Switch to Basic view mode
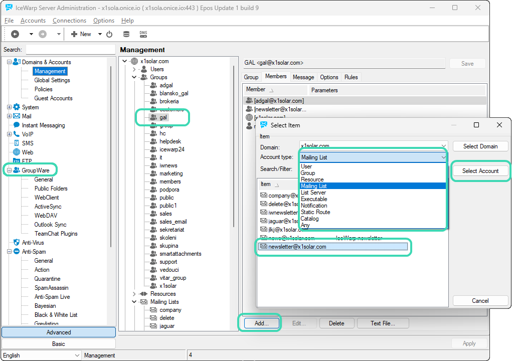Image resolution: width=512 pixels, height=361 pixels. click(x=59, y=343)
